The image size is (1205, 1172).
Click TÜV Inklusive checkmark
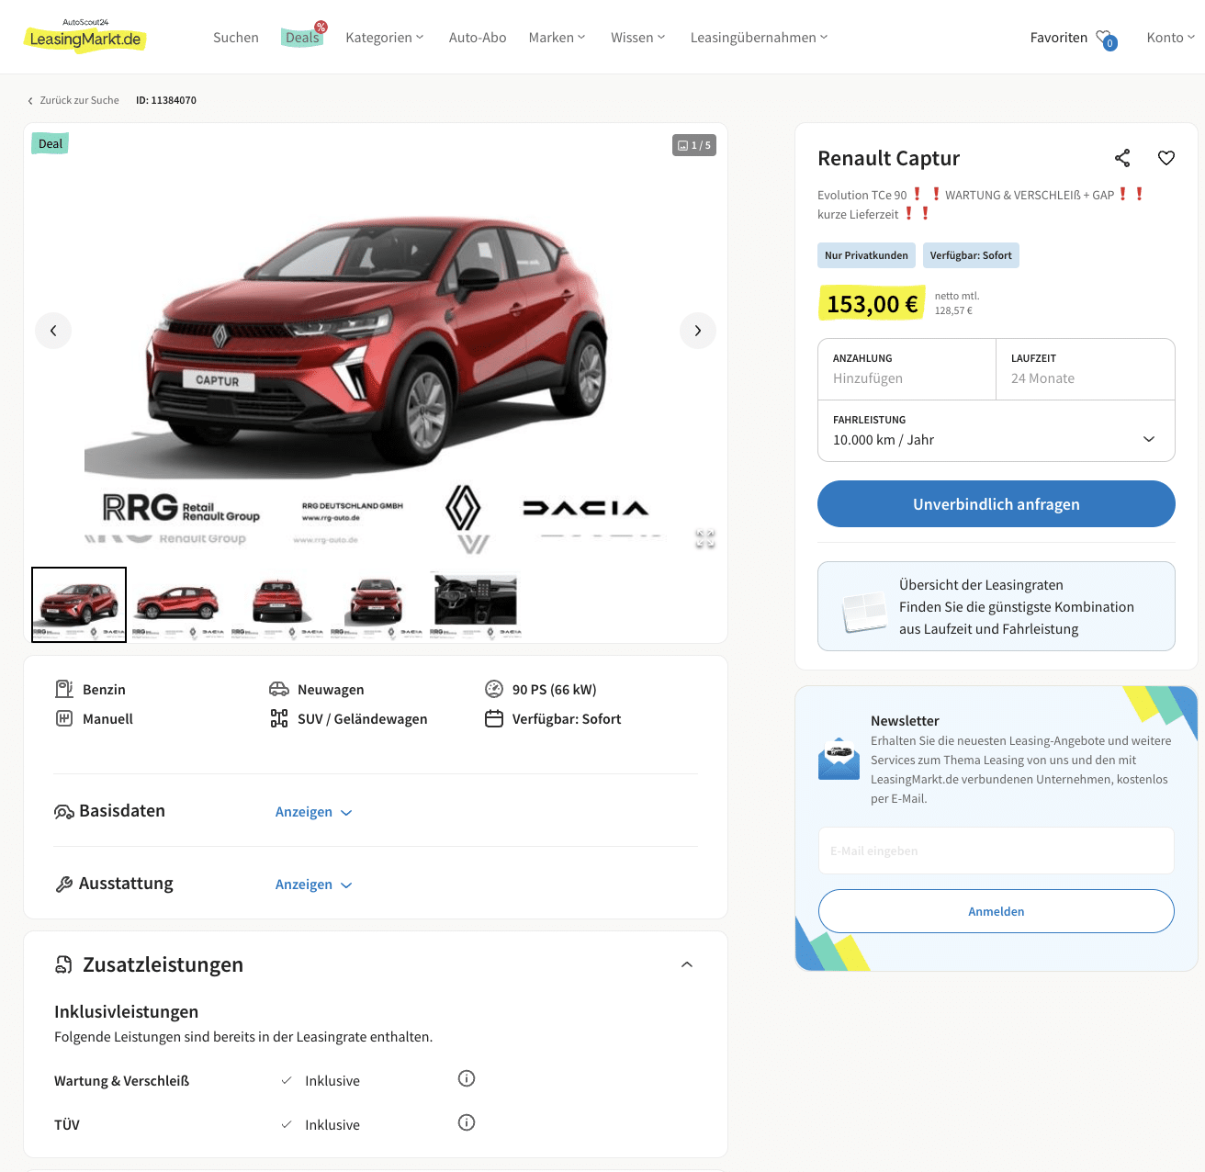[287, 1124]
